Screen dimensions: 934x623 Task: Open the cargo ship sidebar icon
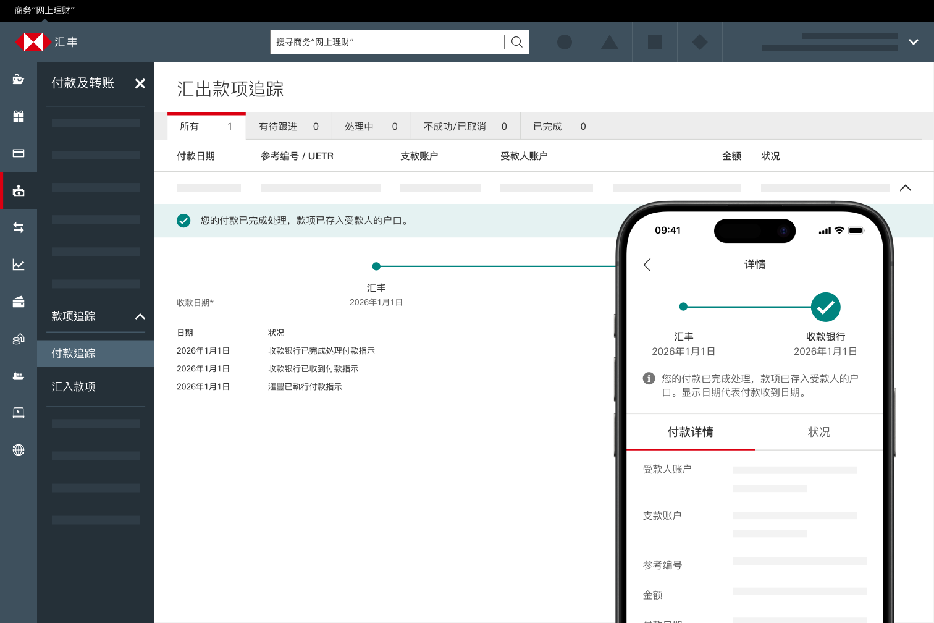(19, 376)
